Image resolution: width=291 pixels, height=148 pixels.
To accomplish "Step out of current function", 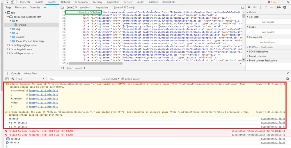I will click(x=266, y=7).
